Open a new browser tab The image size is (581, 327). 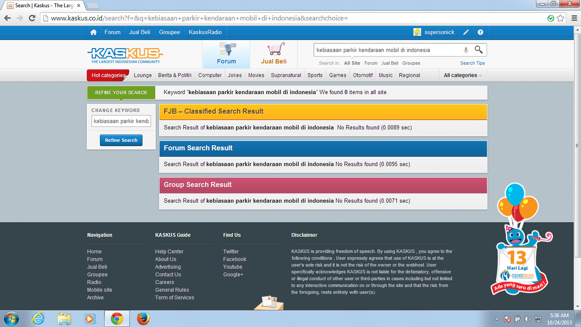93,5
